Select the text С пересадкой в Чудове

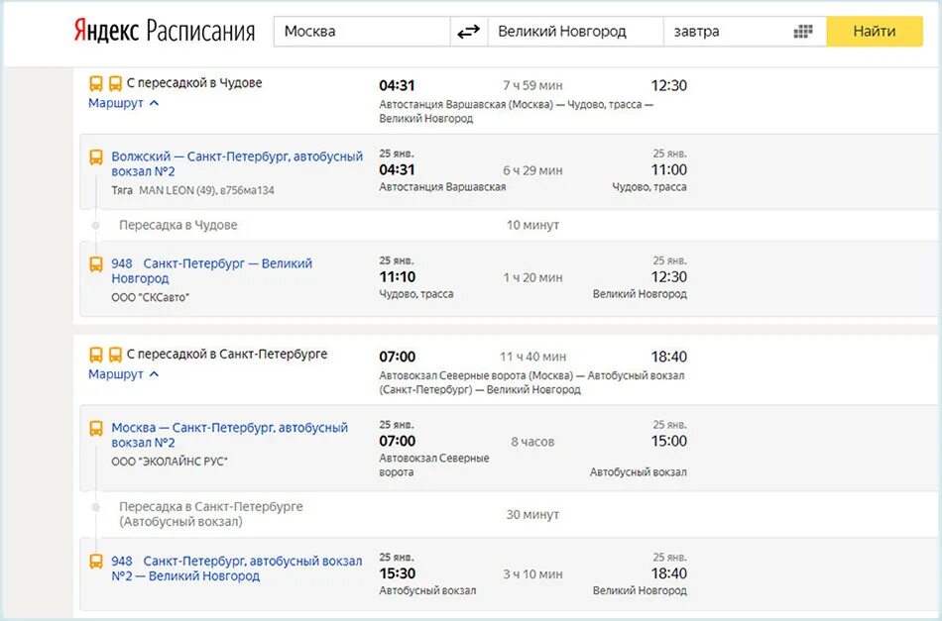(194, 83)
